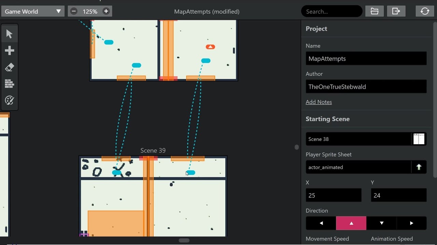
Task: Click the MapAttempts (modified) title
Action: (207, 11)
